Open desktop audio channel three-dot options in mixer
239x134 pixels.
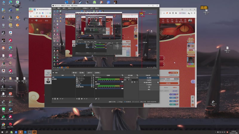[x=96, y=86]
